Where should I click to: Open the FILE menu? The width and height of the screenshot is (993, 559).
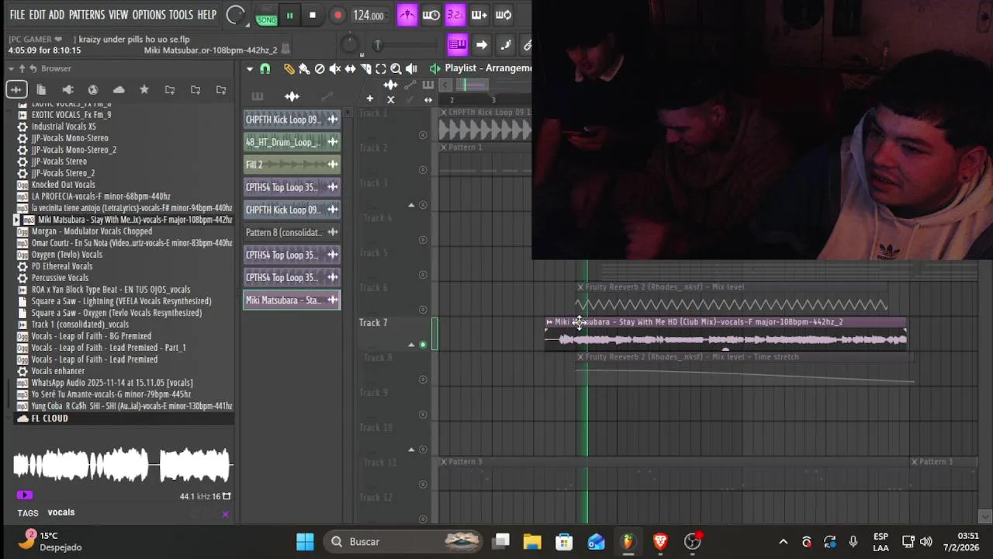(17, 15)
